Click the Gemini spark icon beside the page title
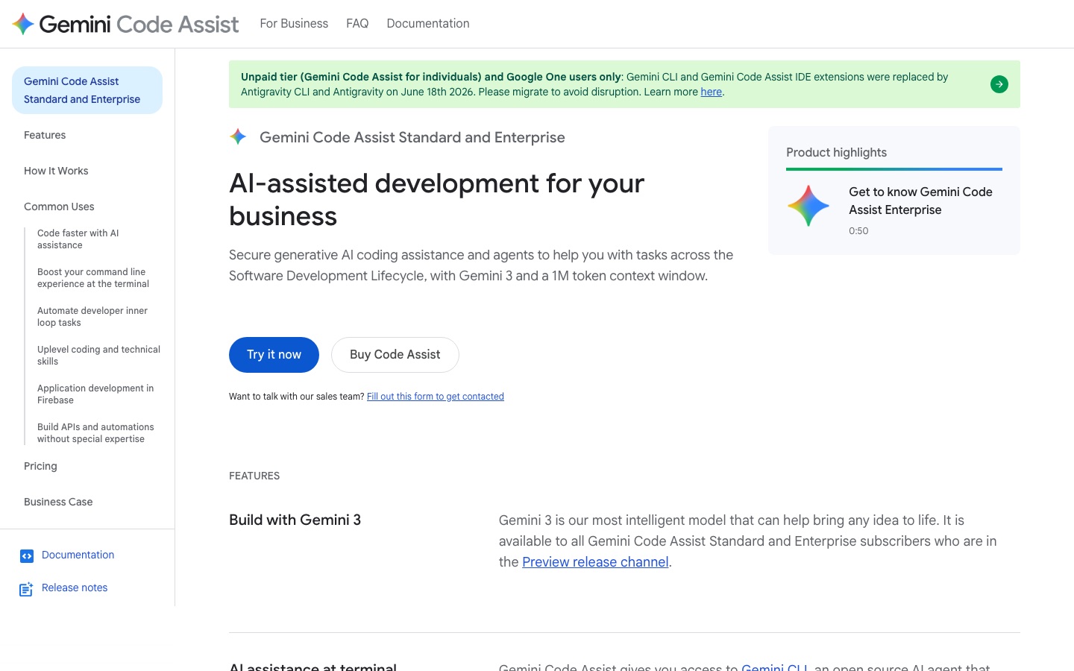Viewport: 1074px width, 671px height. pos(238,137)
